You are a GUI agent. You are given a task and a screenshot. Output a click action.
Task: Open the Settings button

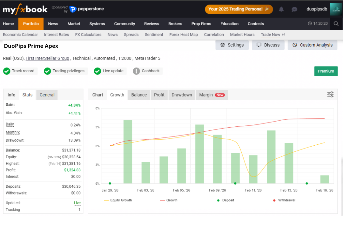pyautogui.click(x=232, y=45)
